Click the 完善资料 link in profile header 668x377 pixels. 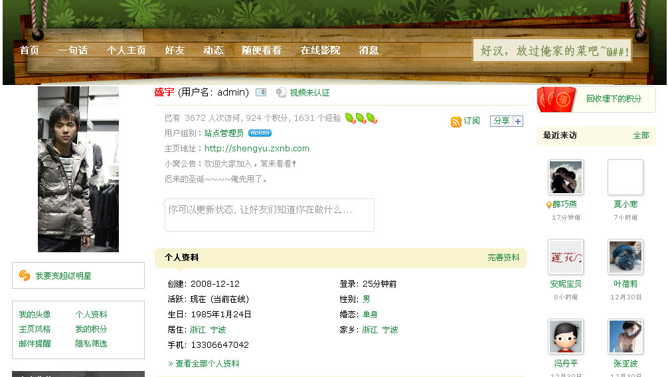503,258
